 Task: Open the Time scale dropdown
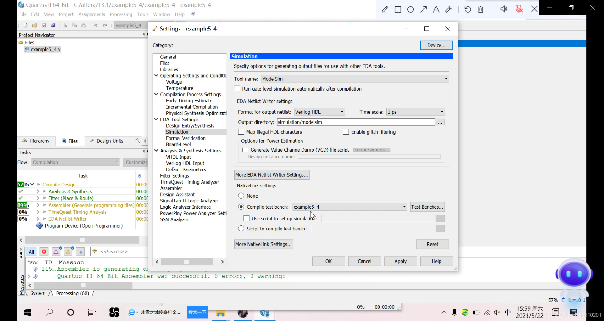pos(416,112)
